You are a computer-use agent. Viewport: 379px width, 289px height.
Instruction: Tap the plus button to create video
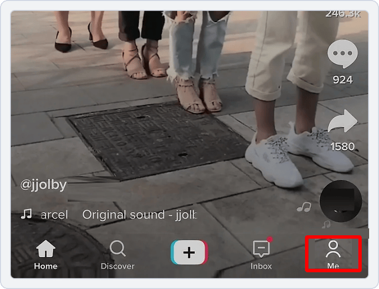[x=189, y=252]
